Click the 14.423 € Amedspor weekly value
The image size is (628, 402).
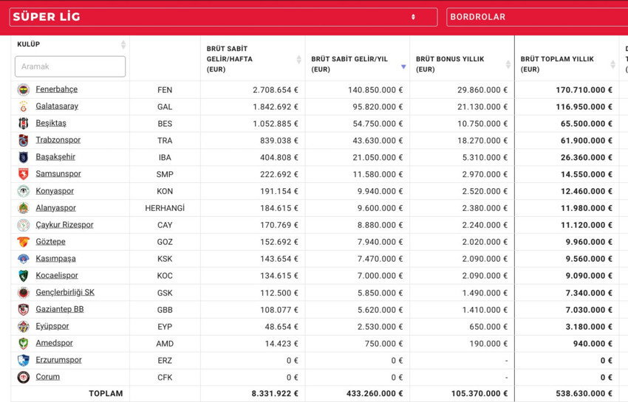(x=281, y=344)
